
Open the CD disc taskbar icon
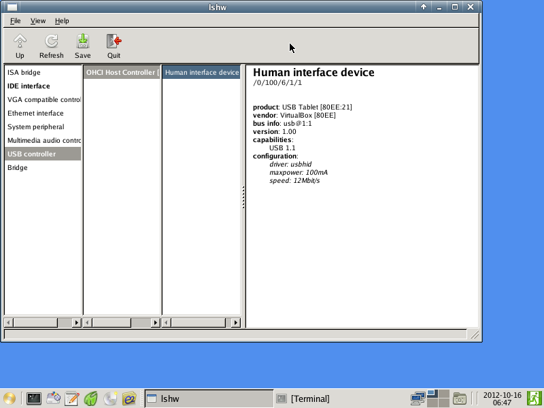click(110, 398)
